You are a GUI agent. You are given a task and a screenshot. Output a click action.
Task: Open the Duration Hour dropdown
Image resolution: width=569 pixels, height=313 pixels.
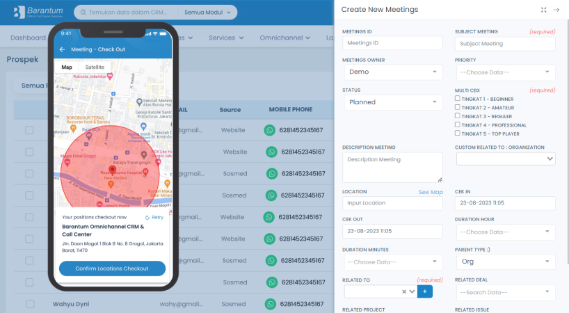[x=506, y=232]
